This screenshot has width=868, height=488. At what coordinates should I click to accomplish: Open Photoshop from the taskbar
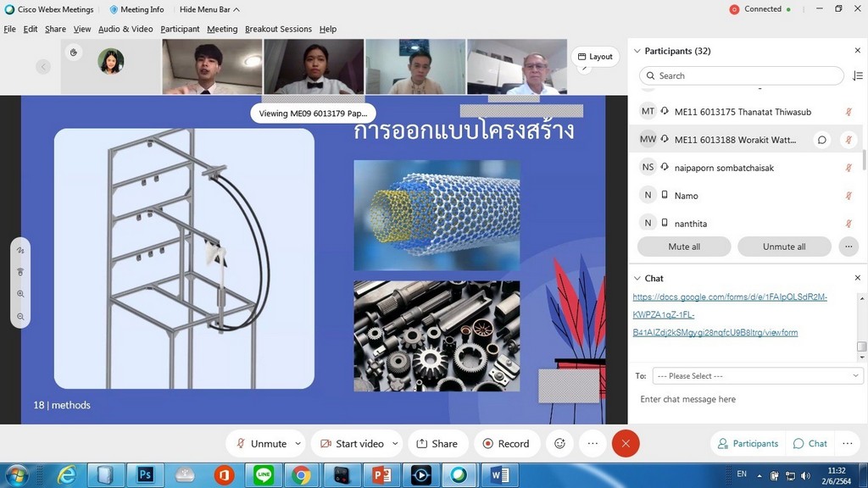pyautogui.click(x=145, y=474)
